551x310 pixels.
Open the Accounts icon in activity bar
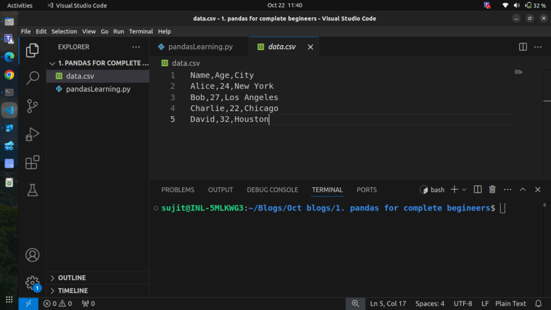[32, 255]
